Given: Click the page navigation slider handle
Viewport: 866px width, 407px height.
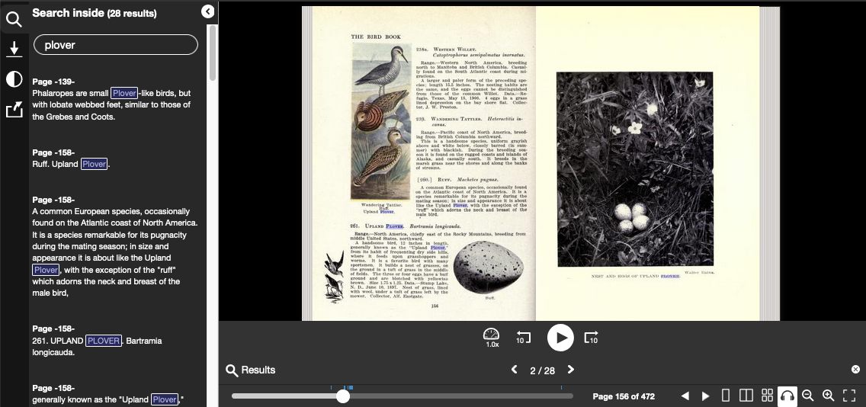Looking at the screenshot, I should click(x=343, y=396).
